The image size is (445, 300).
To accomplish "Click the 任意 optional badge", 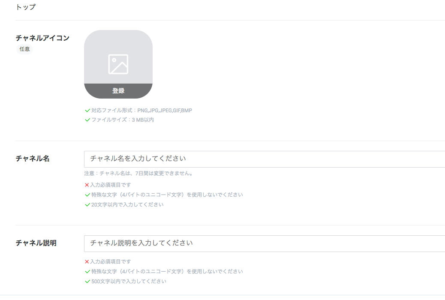I will coord(24,49).
